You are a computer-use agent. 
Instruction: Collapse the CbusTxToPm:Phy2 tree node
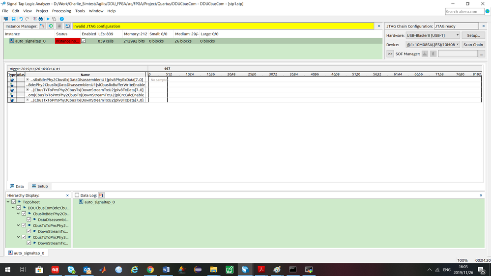coord(19,225)
